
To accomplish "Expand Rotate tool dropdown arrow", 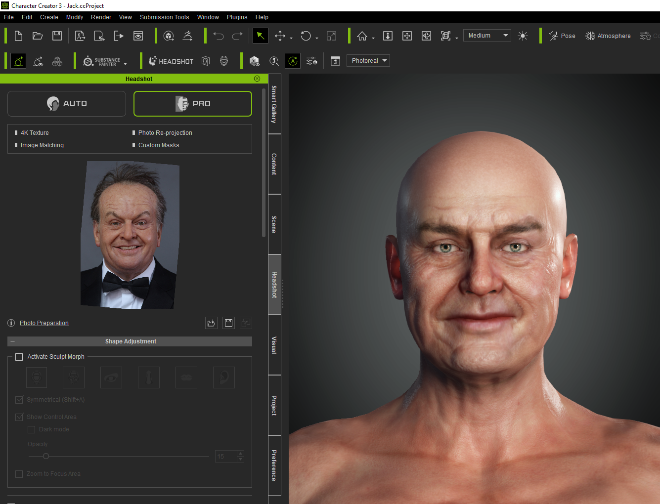I will tap(317, 38).
